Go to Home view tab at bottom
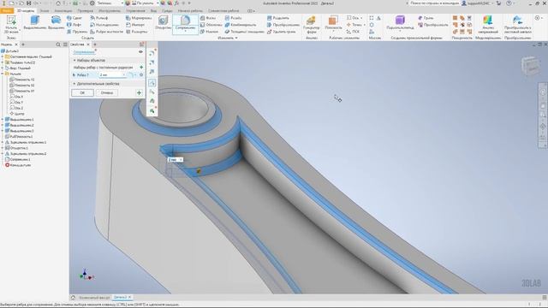The width and height of the screenshot is (548, 308). (x=73, y=298)
